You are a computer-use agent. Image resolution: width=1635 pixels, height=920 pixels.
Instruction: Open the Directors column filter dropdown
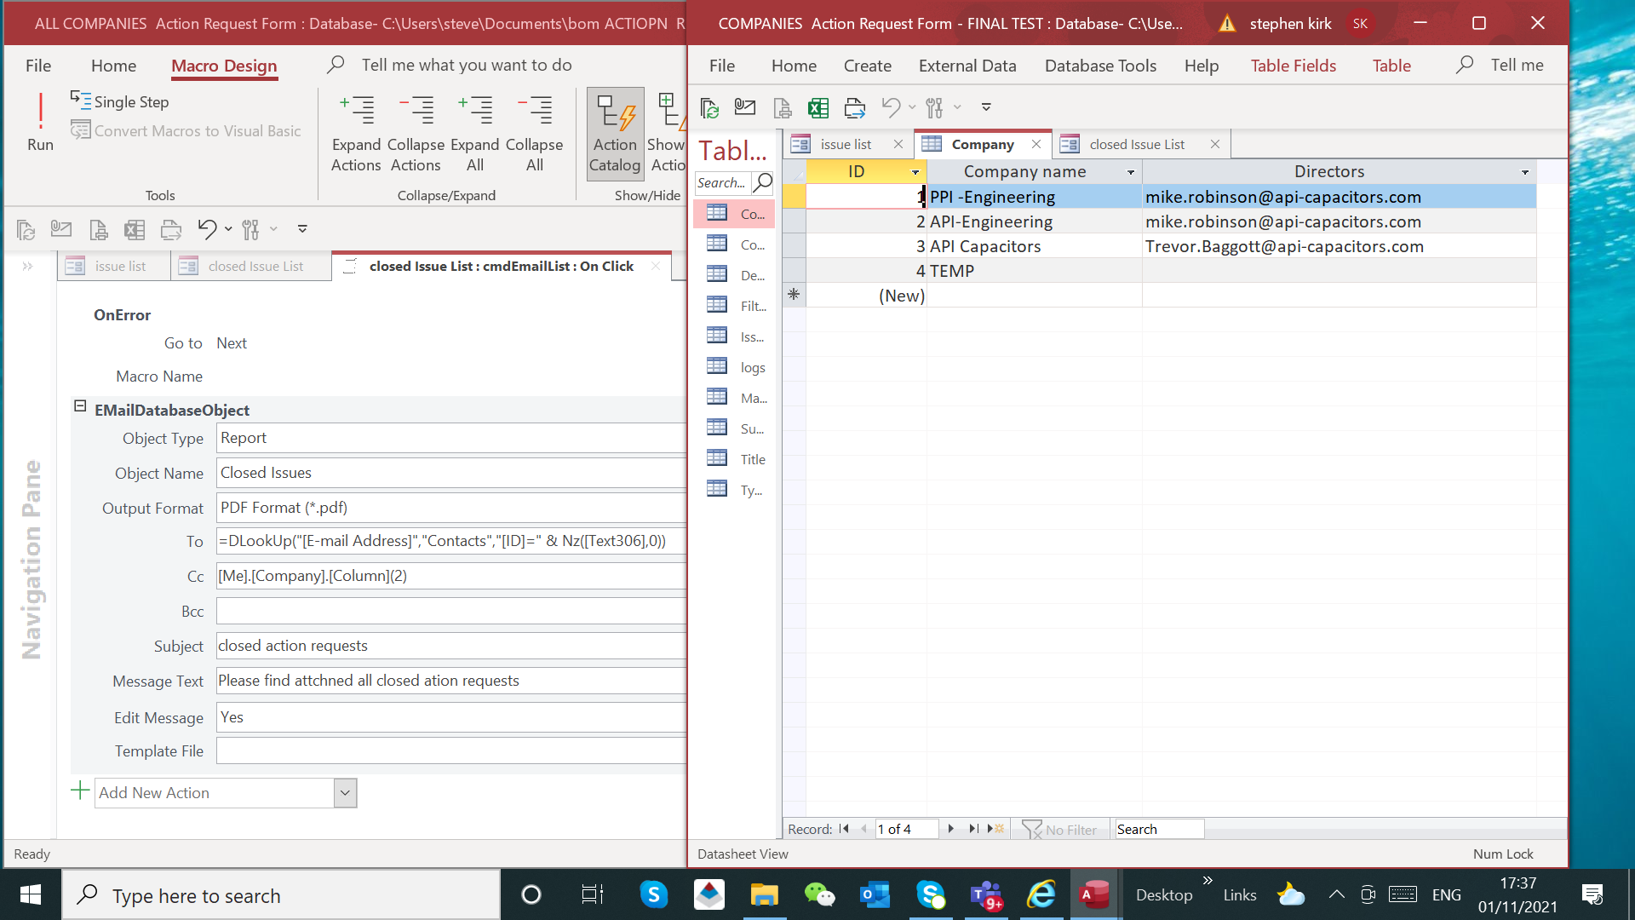[x=1524, y=171]
